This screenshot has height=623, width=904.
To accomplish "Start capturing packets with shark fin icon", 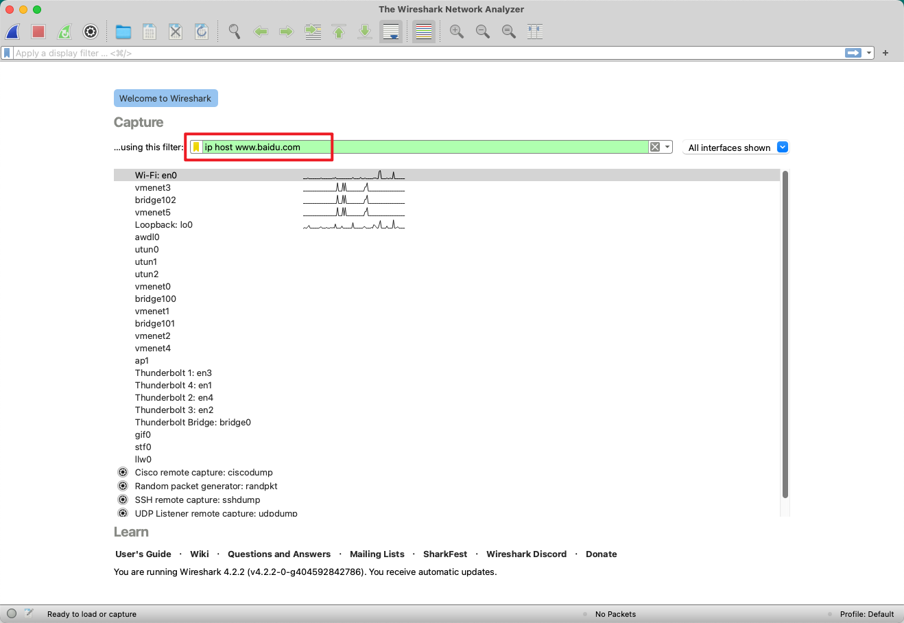I will click(x=13, y=32).
